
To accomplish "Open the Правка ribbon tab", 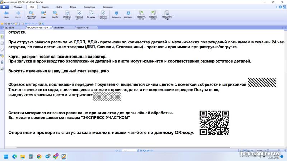I will (45, 7).
